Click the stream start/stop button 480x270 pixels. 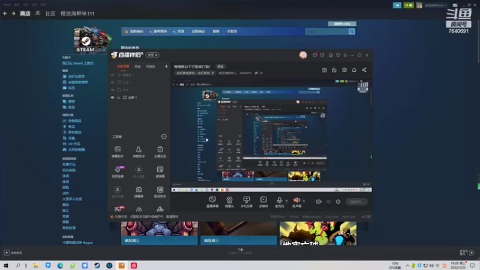click(356, 202)
